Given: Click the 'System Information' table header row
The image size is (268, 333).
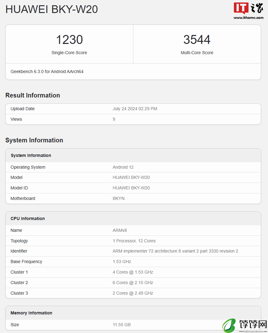Looking at the screenshot, I should click(133, 155).
